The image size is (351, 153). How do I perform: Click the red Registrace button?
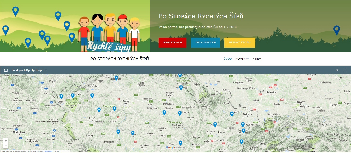(173, 43)
